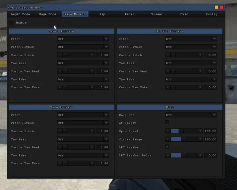Click the Spin Speed value field 135.00

pos(211,131)
